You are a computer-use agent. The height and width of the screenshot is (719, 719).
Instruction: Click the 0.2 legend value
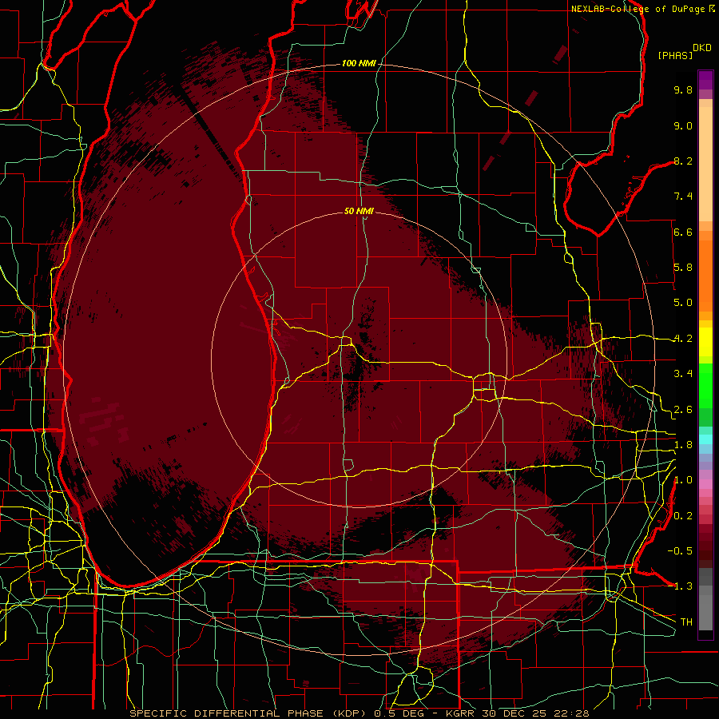pos(683,516)
